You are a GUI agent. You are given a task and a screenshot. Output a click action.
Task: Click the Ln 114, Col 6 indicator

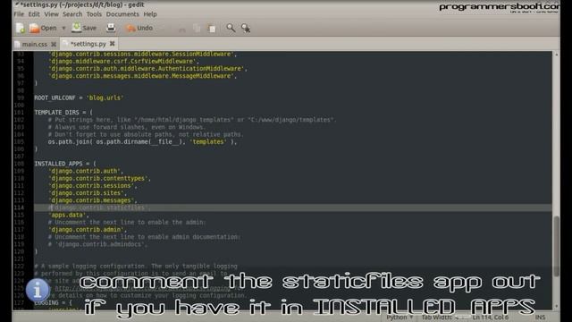tap(491, 318)
